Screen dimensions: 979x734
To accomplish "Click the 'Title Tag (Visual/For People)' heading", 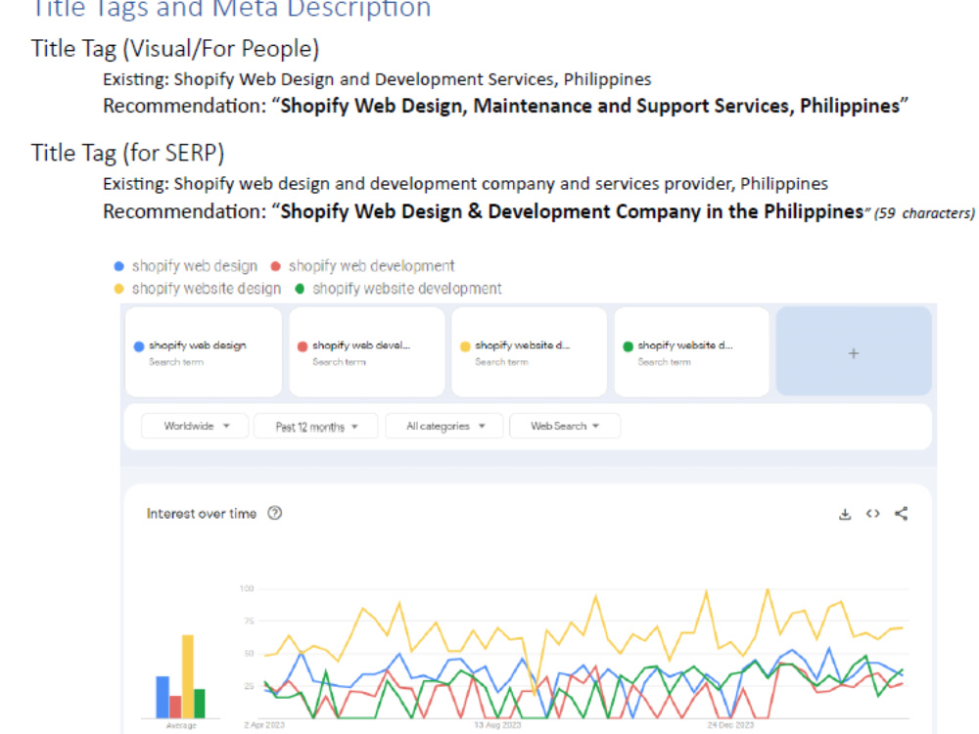I will tap(175, 49).
